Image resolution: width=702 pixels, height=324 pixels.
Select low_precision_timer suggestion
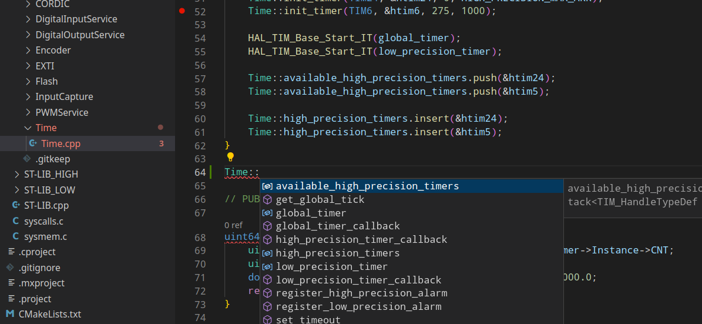click(x=412, y=266)
